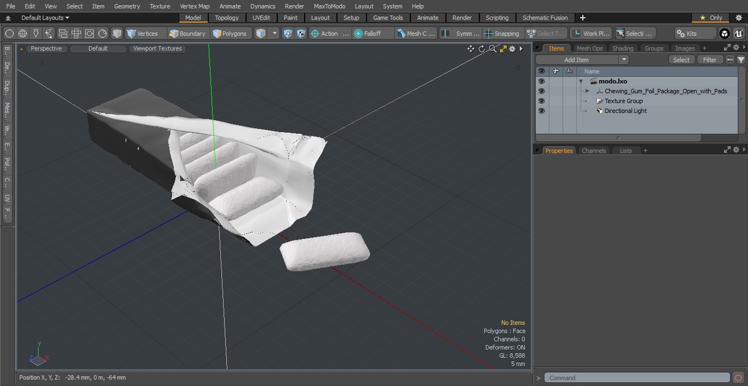Click the Items mode cube icon
Screen dimensions: 748x386
click(x=261, y=33)
